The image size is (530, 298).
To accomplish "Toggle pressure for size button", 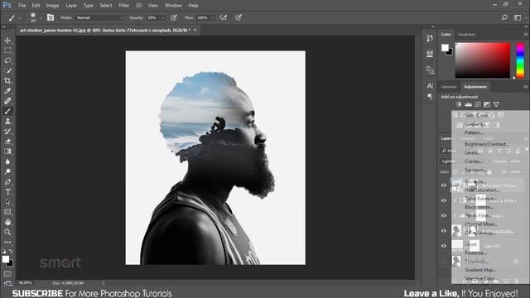I will click(x=238, y=17).
